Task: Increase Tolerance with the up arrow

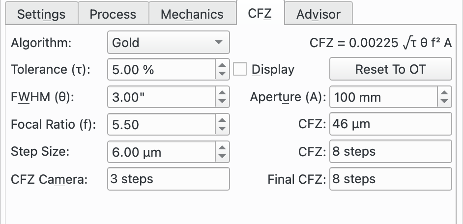Action: pos(223,65)
